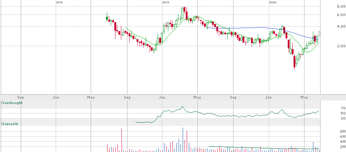
Task: Click the 4M volume axis label
Action: [x=342, y=142]
